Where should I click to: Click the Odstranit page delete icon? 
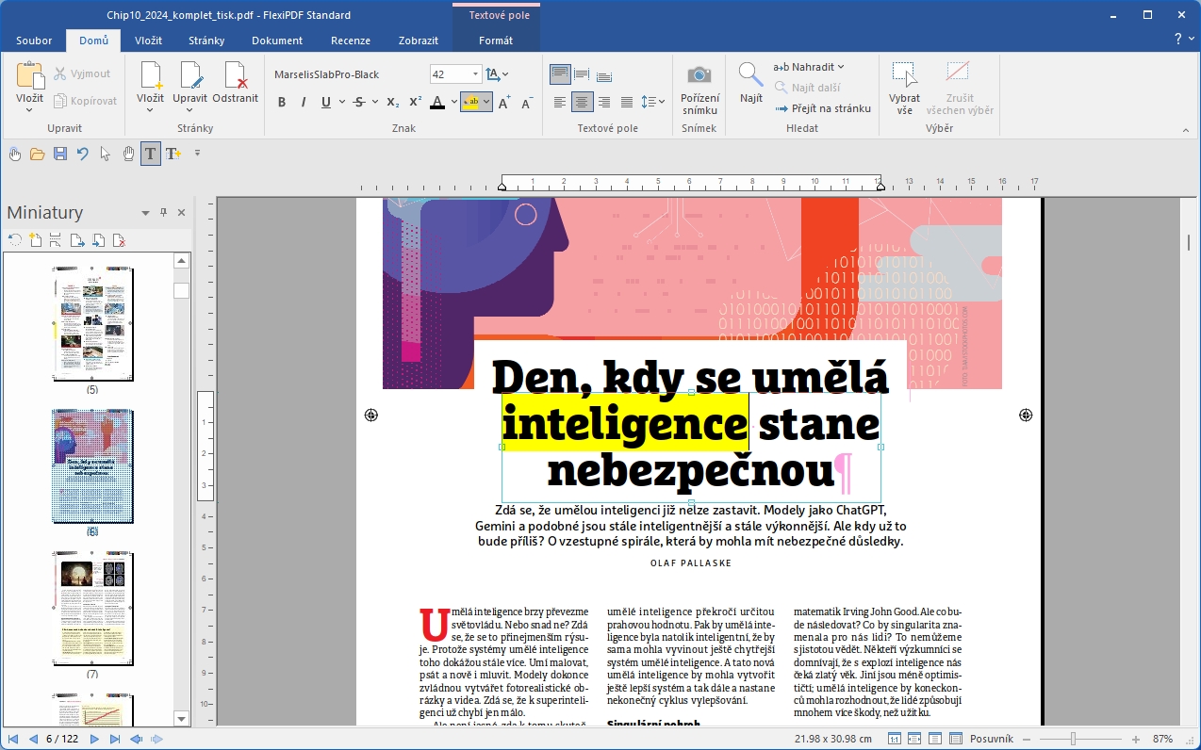coord(235,75)
